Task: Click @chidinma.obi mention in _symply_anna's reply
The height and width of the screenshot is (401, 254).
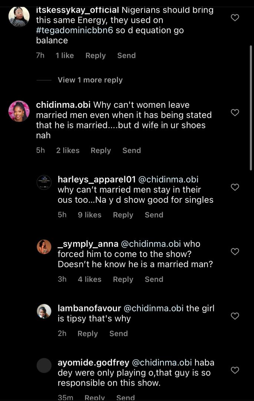Action: coord(150,244)
